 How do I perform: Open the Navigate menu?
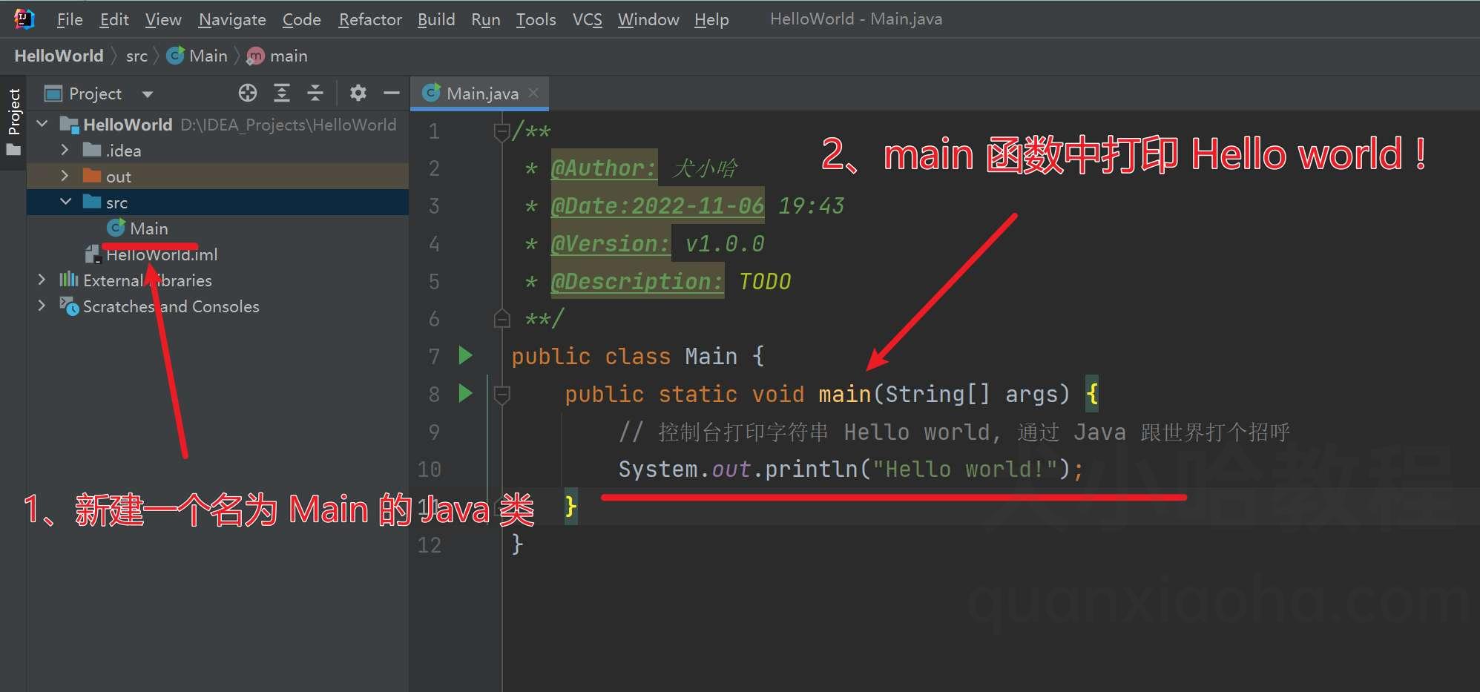(x=232, y=19)
